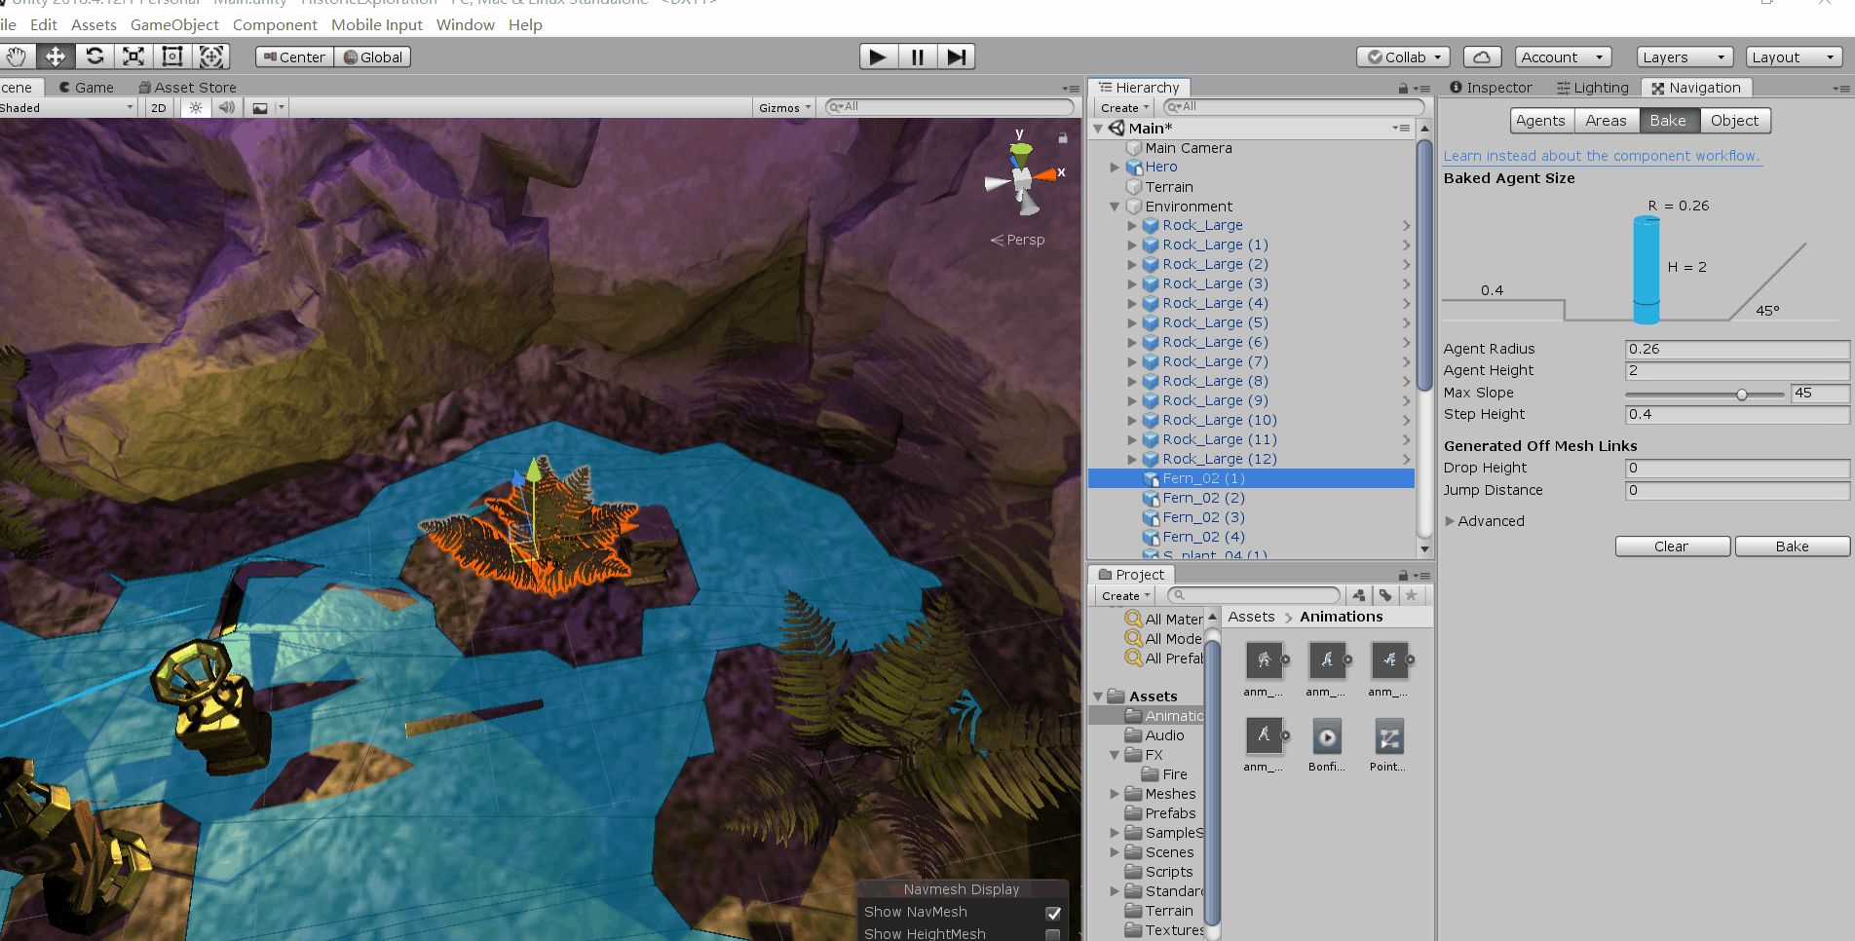
Task: Switch to the Agents tab
Action: click(x=1540, y=120)
